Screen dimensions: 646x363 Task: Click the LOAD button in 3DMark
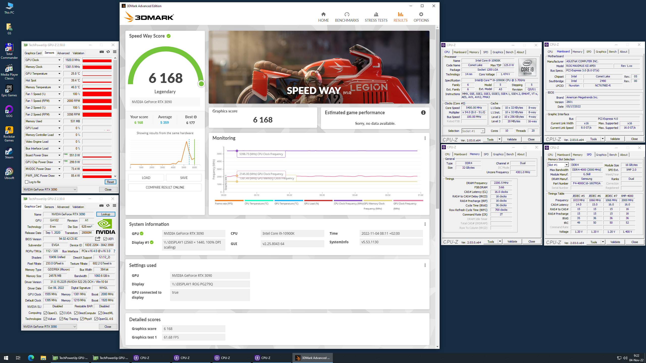[146, 178]
